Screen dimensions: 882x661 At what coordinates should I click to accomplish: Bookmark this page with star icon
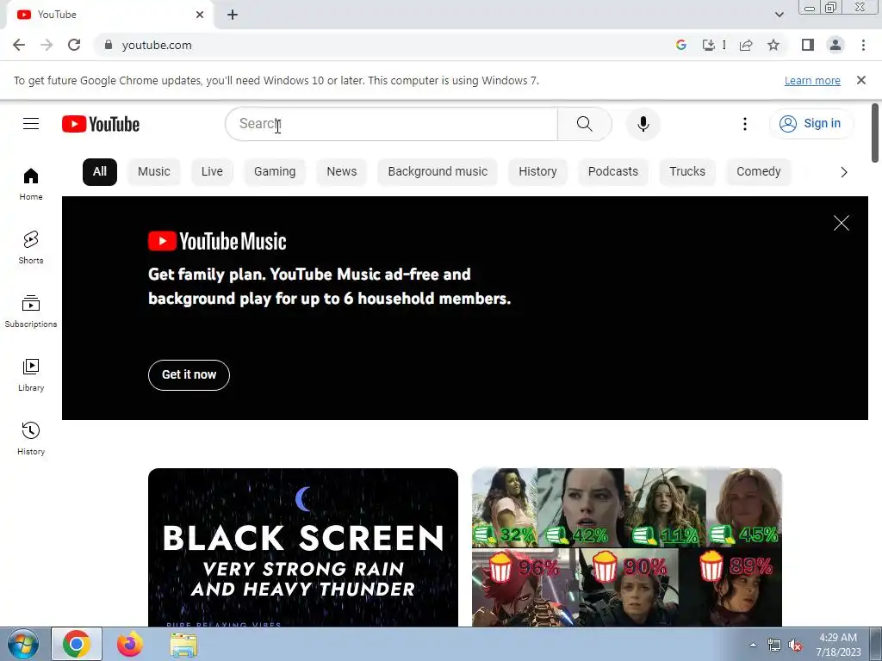click(x=773, y=45)
